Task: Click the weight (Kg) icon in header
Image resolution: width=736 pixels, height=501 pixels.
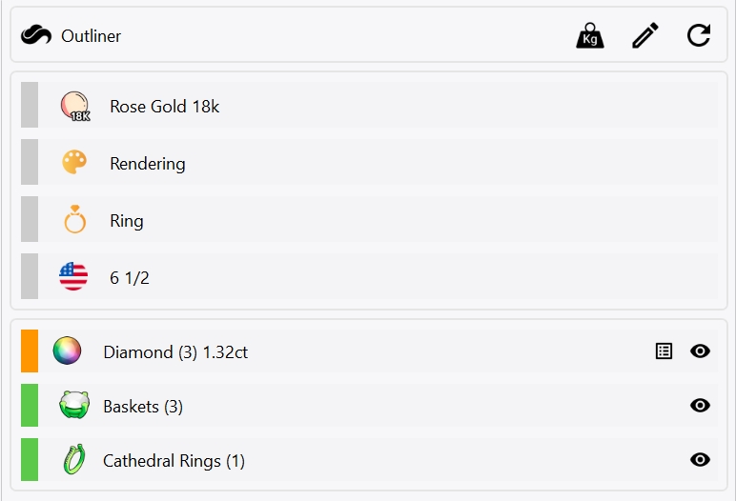Action: tap(590, 36)
